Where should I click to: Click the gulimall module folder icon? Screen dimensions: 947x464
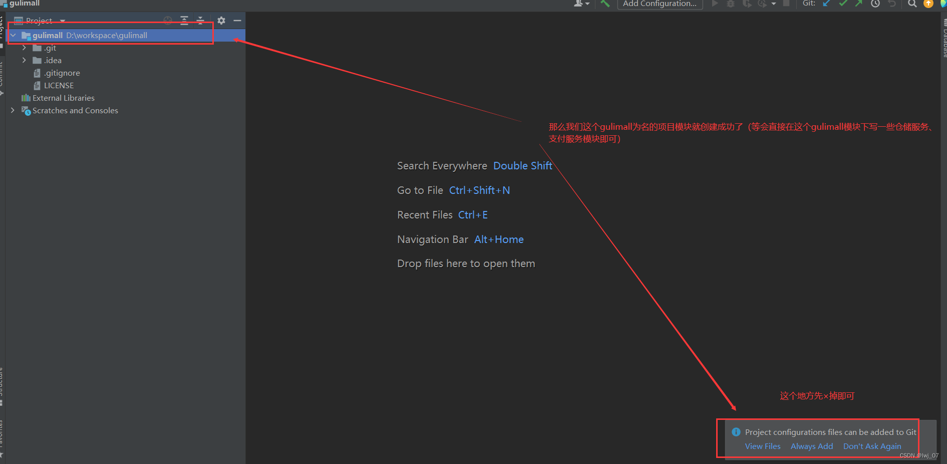click(26, 36)
